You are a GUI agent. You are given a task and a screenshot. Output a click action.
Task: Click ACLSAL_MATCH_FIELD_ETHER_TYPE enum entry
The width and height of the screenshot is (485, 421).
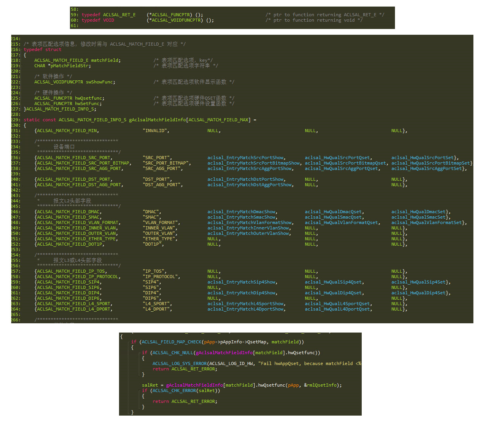coord(76,239)
